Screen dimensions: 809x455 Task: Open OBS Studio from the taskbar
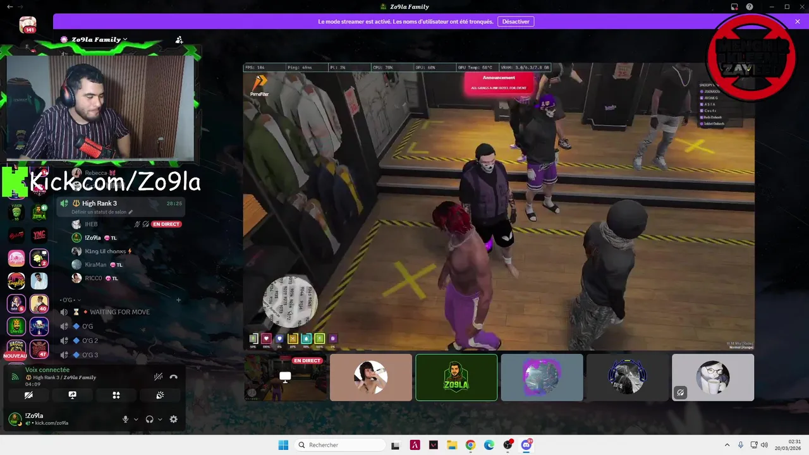[x=508, y=445]
